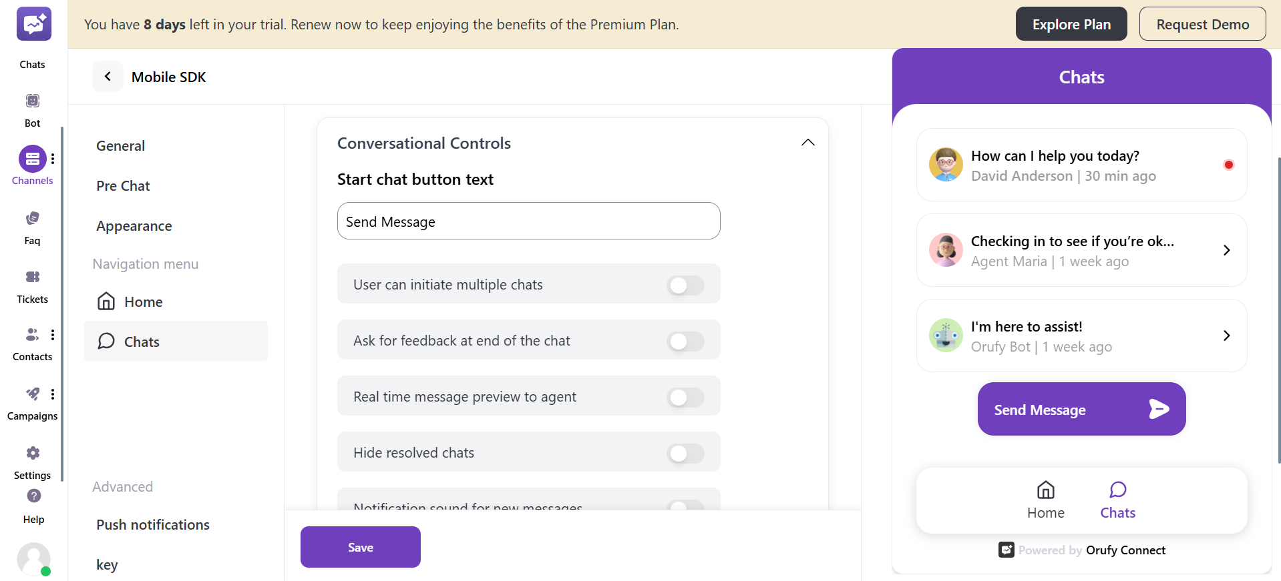Collapse the Conversational Controls panel
Screen dimensions: 1281x581
click(807, 142)
